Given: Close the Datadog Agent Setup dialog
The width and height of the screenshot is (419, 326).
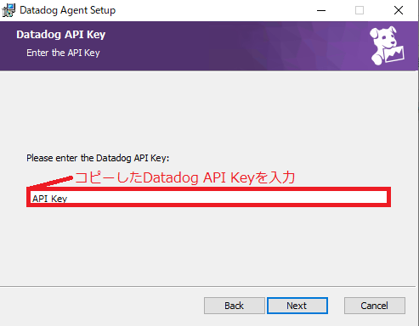Looking at the screenshot, I should pyautogui.click(x=399, y=10).
